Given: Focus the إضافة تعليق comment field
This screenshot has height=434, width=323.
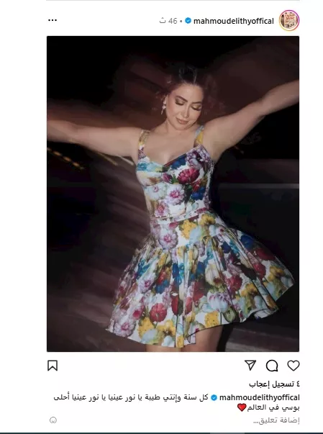Looking at the screenshot, I should pyautogui.click(x=276, y=420).
